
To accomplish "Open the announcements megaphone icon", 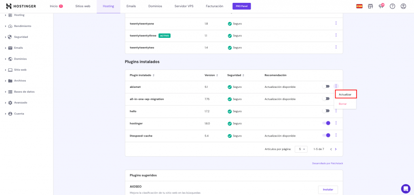I will click(x=381, y=6).
